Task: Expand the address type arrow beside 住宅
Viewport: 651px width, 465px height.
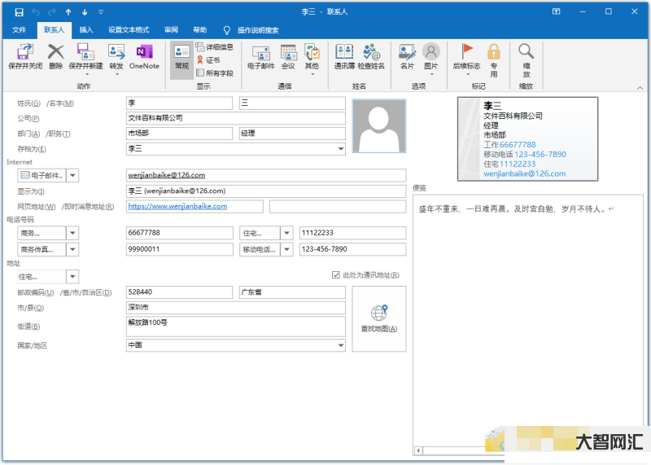Action: coord(72,277)
